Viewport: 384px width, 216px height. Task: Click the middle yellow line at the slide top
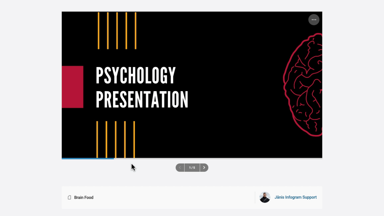[x=117, y=31]
